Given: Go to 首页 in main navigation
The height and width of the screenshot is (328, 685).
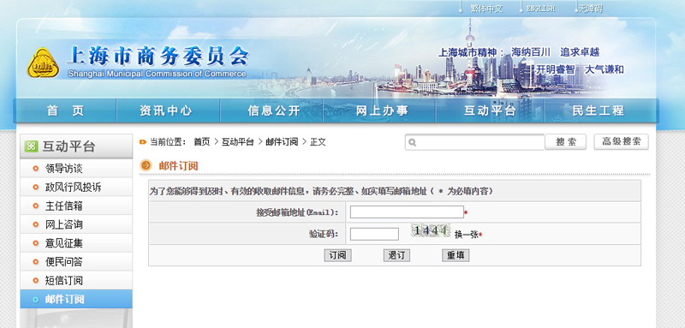Looking at the screenshot, I should click(66, 110).
